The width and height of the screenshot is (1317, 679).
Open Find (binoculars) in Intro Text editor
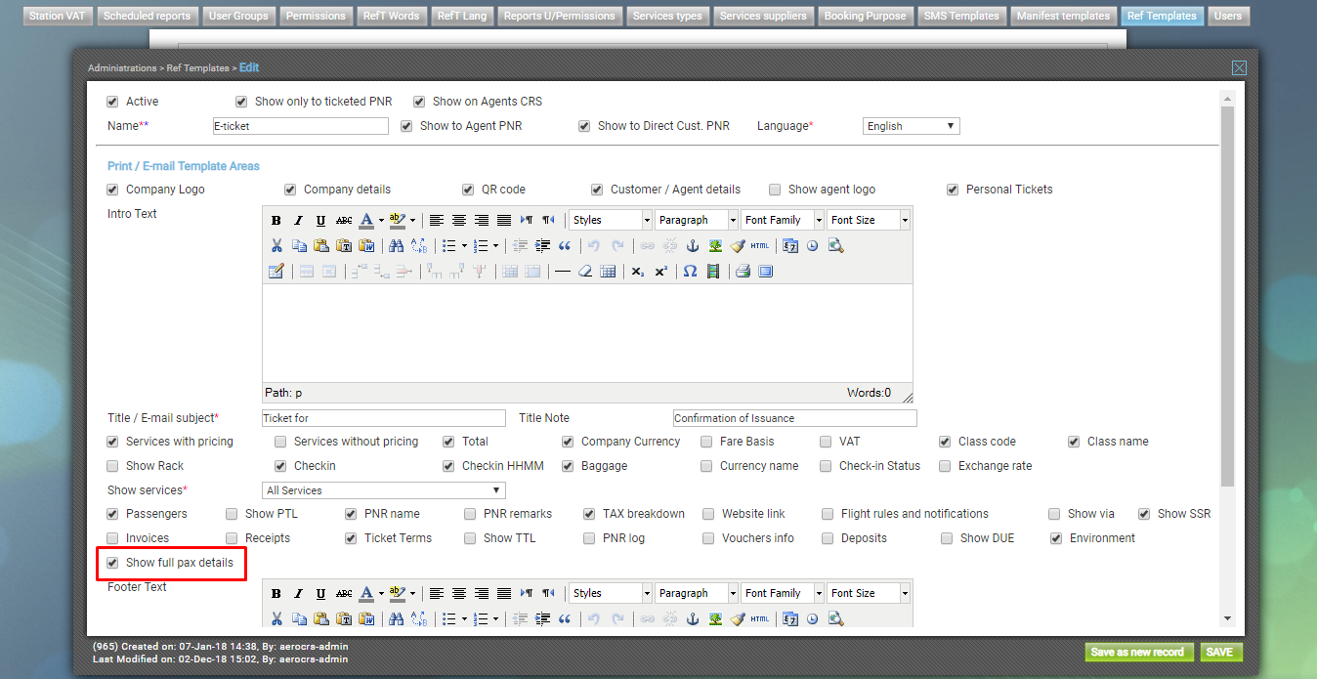point(396,245)
